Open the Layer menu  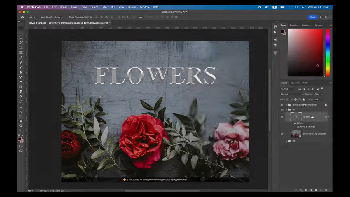click(74, 7)
